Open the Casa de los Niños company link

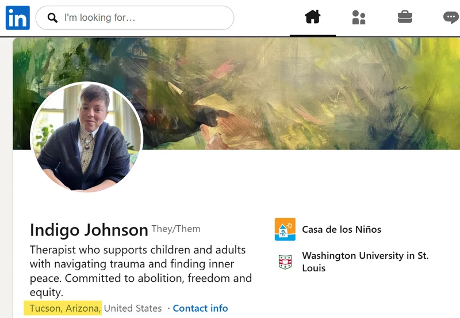(x=342, y=229)
